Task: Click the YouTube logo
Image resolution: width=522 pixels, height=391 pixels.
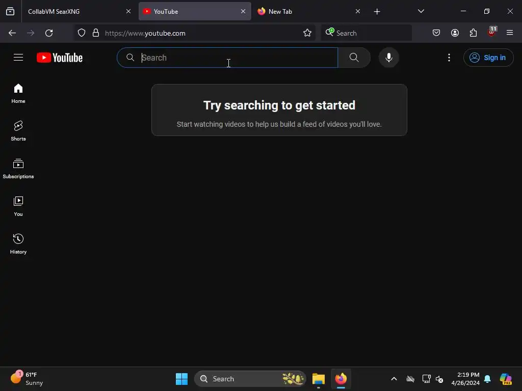Action: (60, 58)
